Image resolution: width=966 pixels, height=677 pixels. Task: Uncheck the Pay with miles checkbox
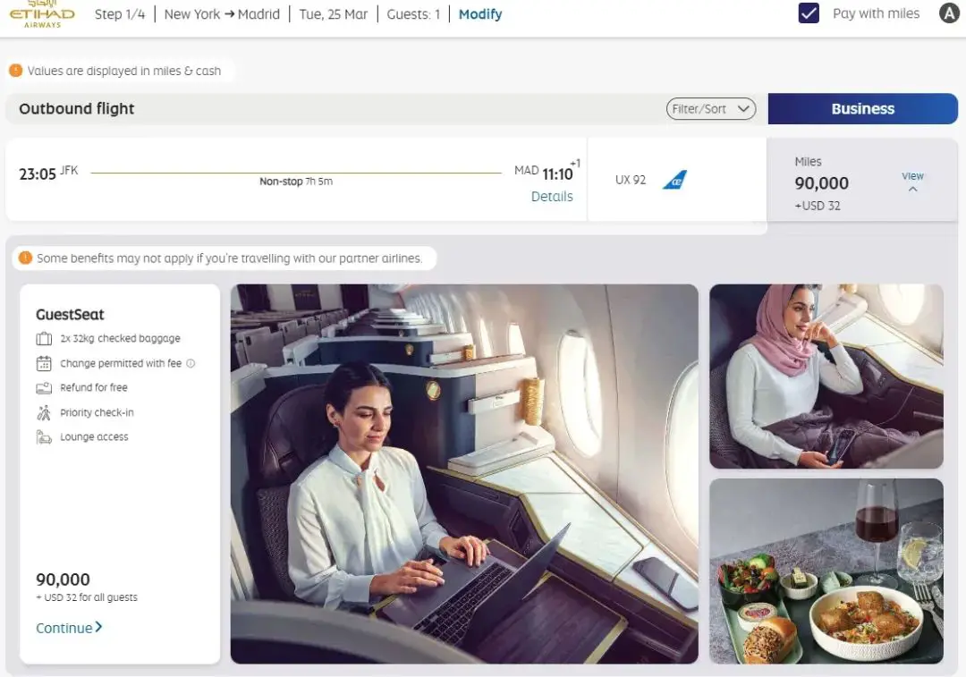tap(809, 13)
